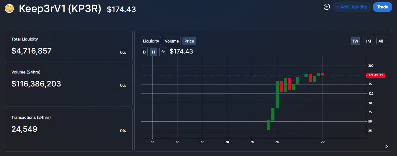Switch chart to Liquidity tab
This screenshot has height=156, width=397.
(x=151, y=41)
